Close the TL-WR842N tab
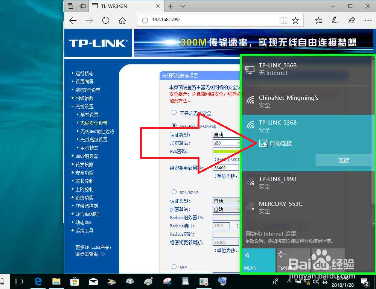Screen dimensions: 376x289 click(158, 6)
